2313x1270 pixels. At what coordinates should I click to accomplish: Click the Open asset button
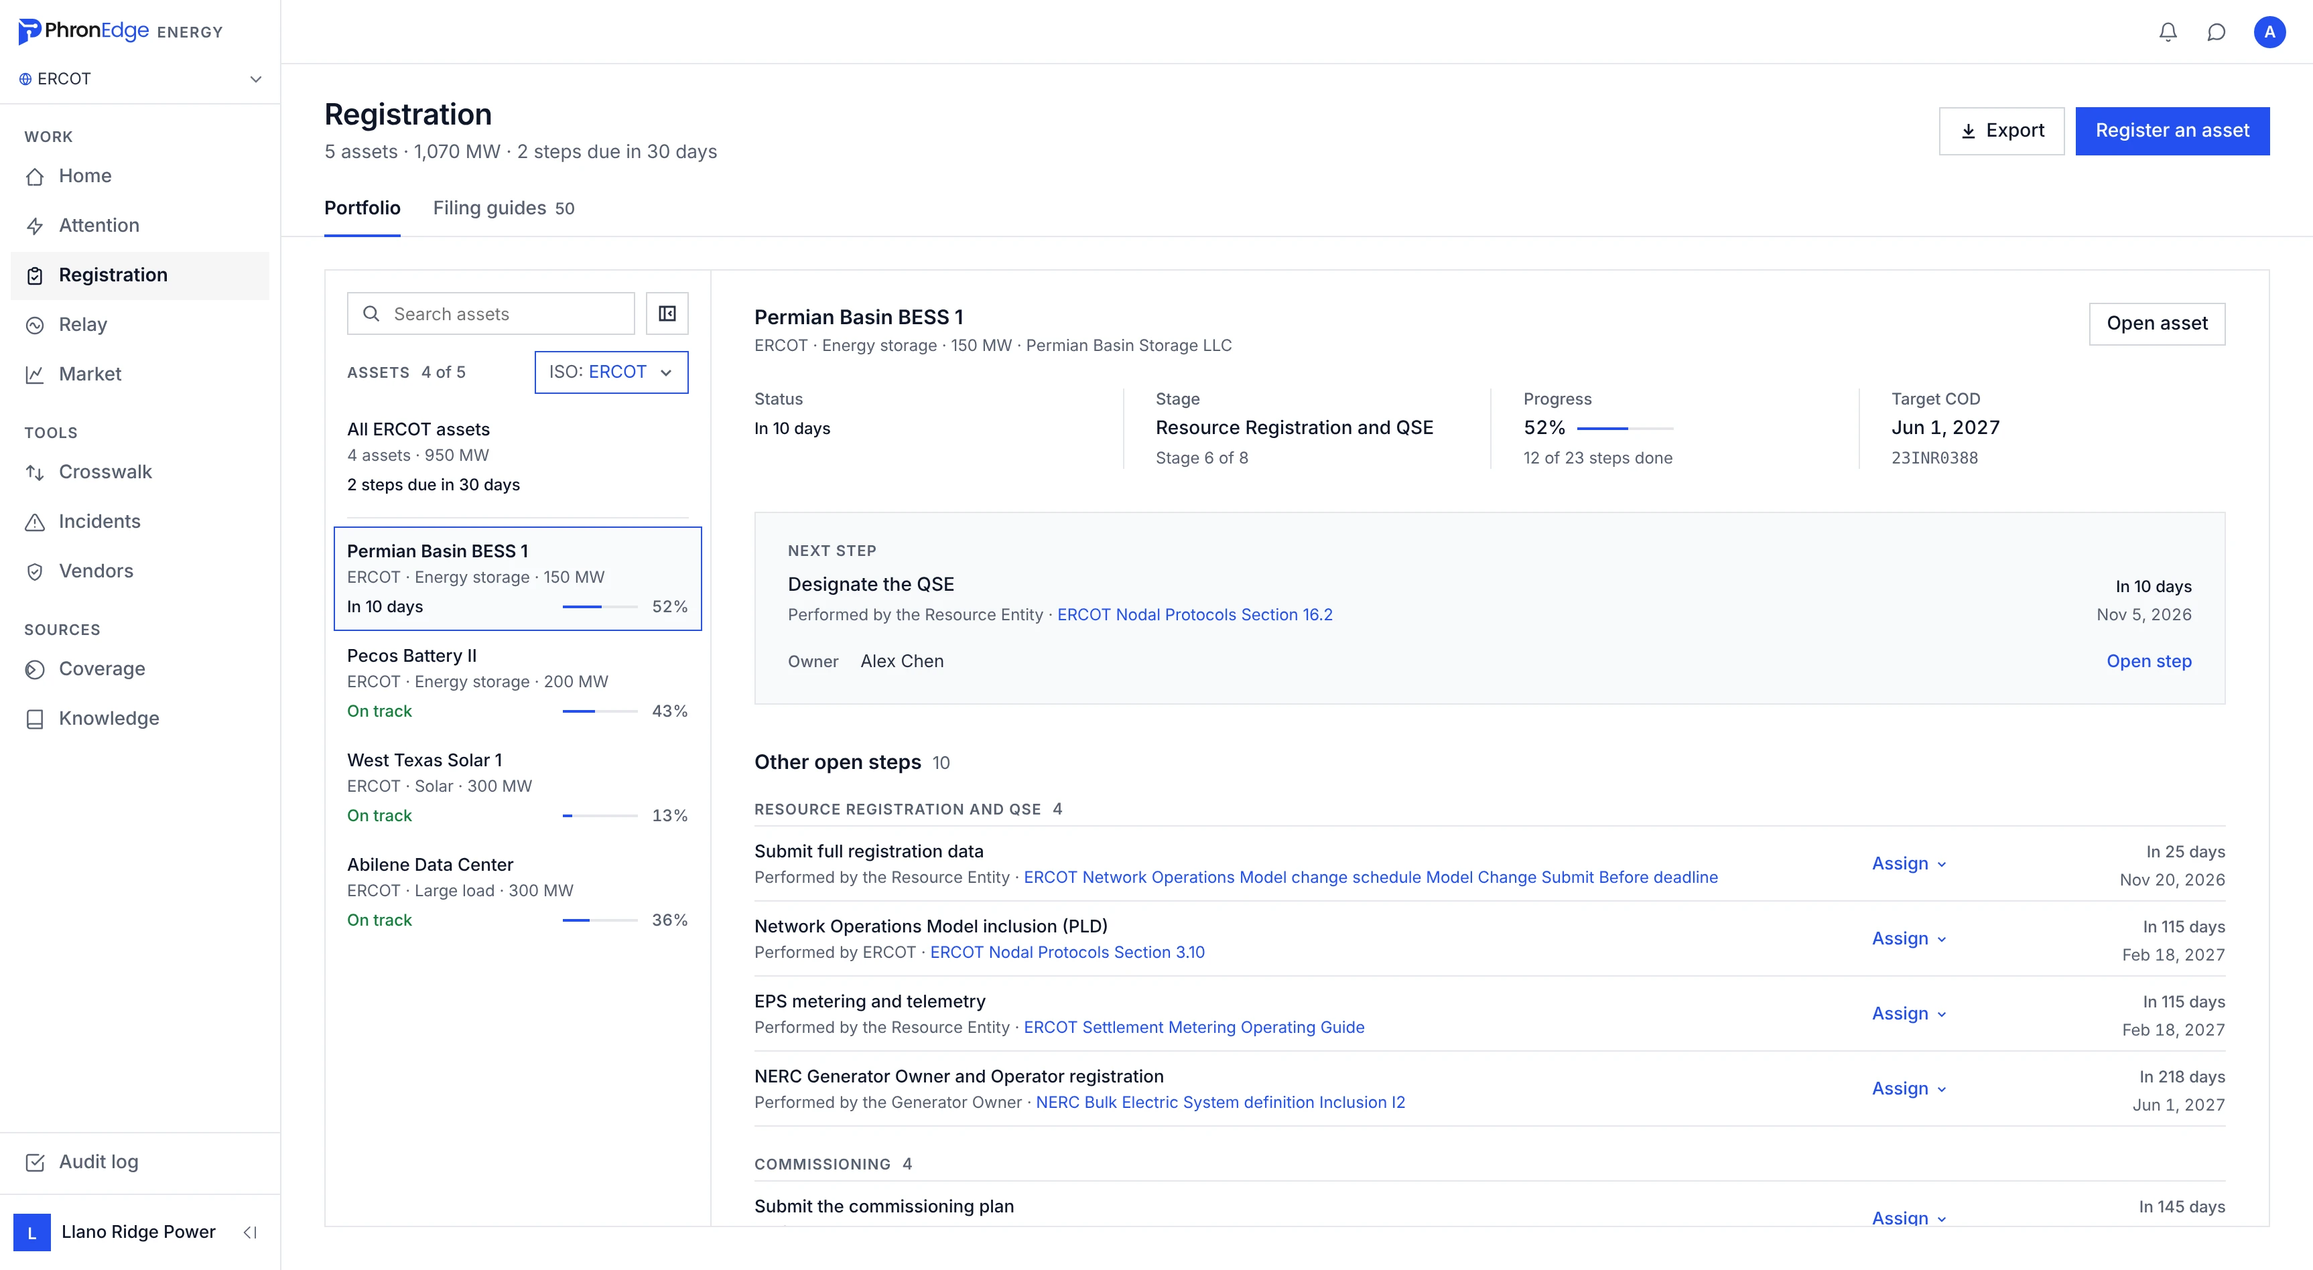2157,324
